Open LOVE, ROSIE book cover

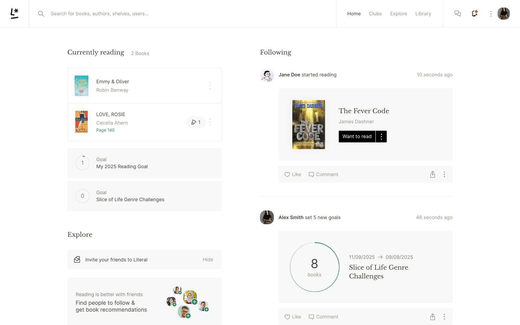[x=81, y=122]
